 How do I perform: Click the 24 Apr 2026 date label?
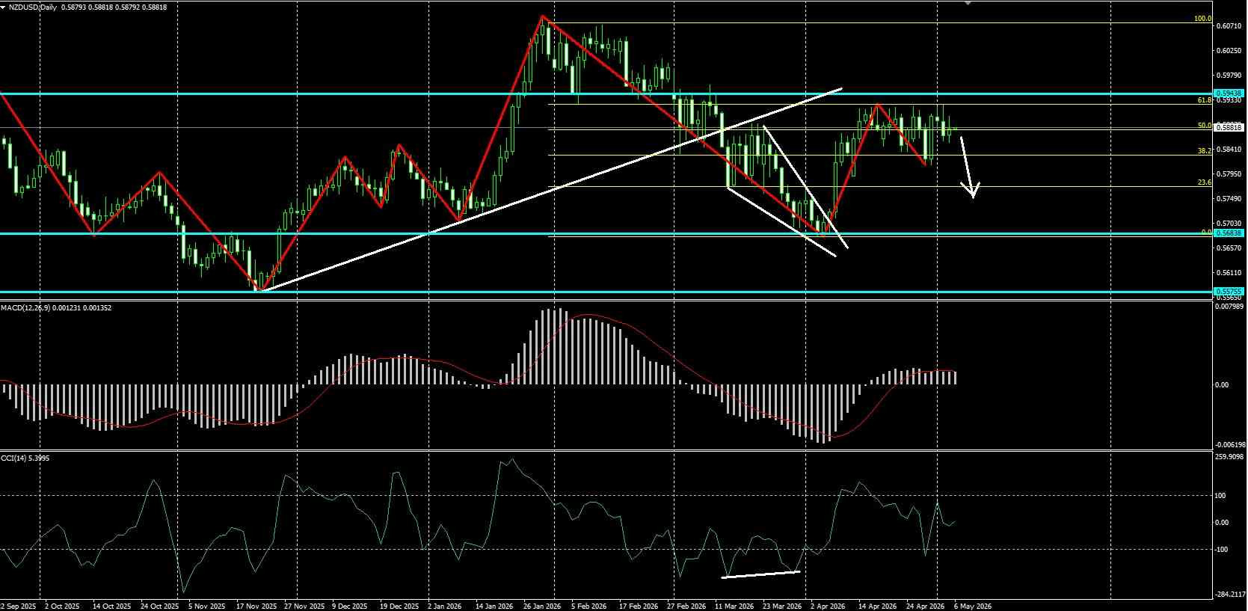(925, 606)
